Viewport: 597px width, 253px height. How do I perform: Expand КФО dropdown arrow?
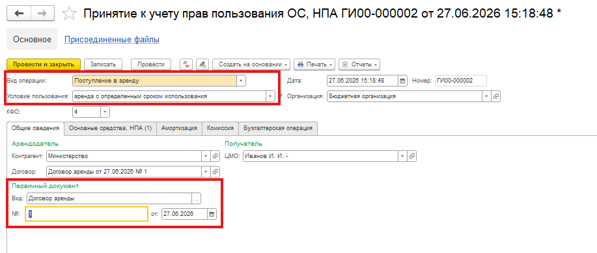pos(105,113)
